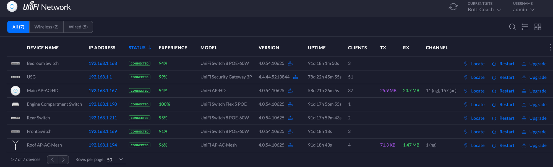This screenshot has width=553, height=167.
Task: Open the Current Site Bott Coach dropdown
Action: click(484, 10)
